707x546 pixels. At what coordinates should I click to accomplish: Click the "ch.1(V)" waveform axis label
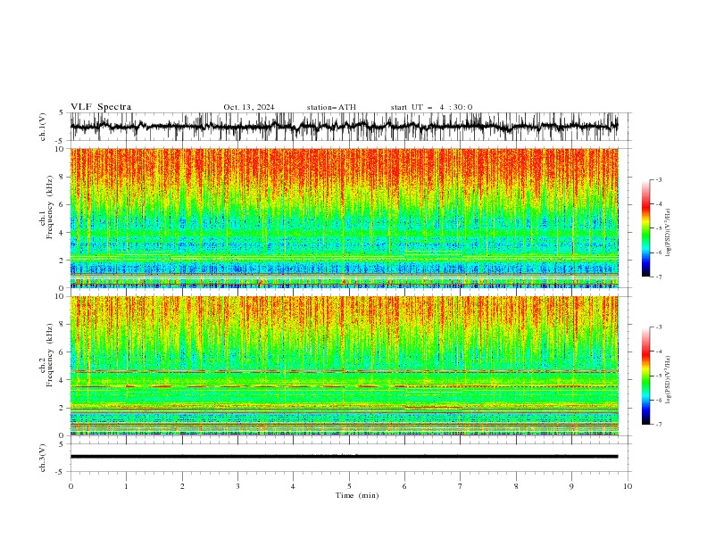pyautogui.click(x=43, y=127)
